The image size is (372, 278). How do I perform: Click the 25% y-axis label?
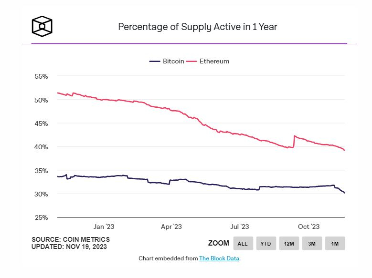41,217
